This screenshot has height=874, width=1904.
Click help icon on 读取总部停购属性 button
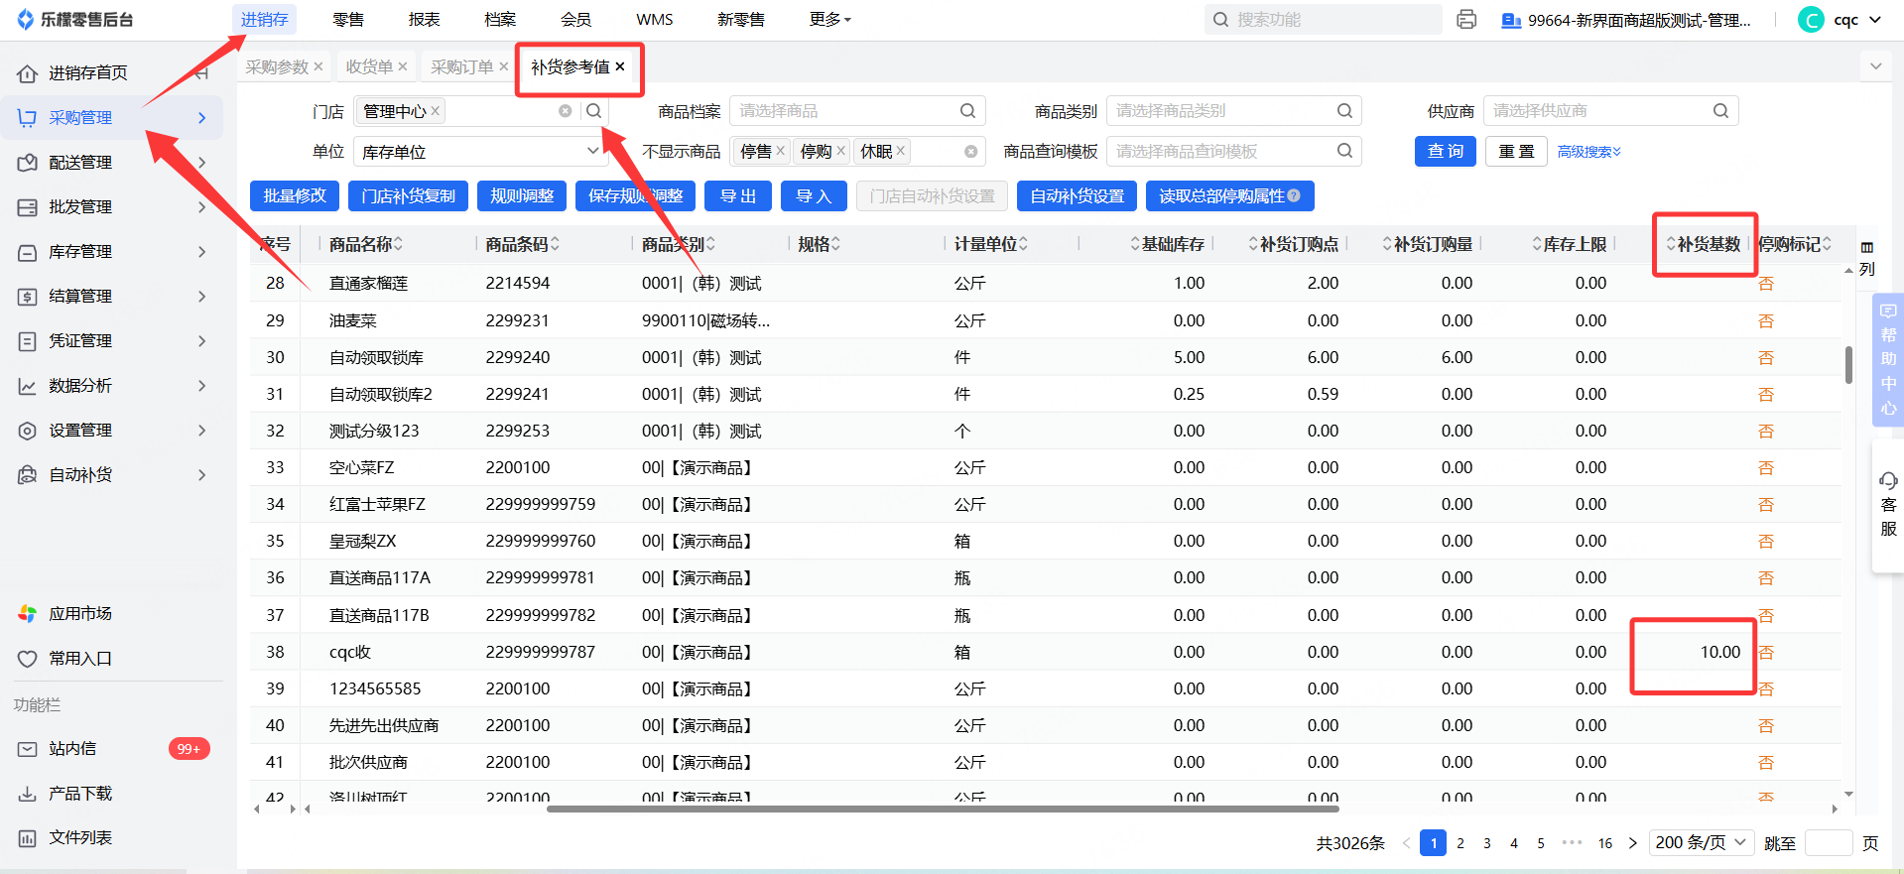tap(1294, 196)
